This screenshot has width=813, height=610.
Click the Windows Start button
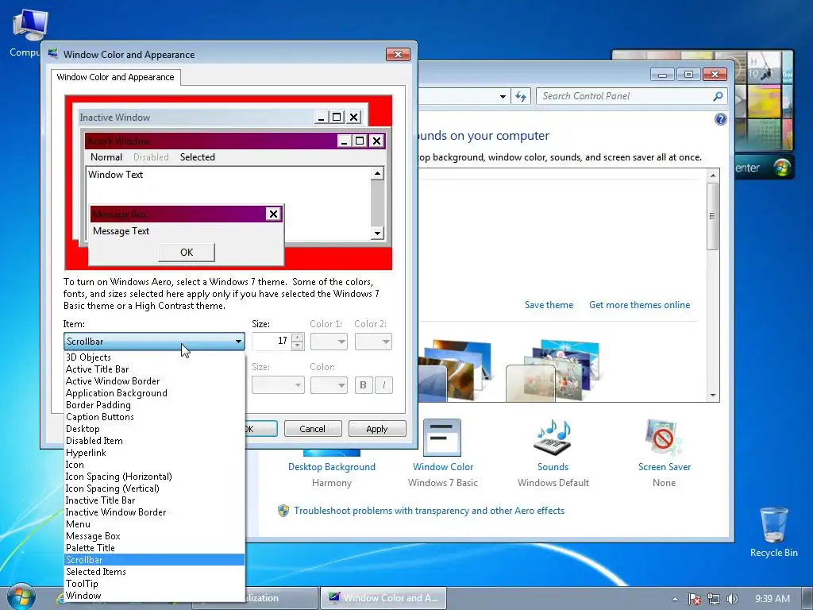pyautogui.click(x=21, y=597)
